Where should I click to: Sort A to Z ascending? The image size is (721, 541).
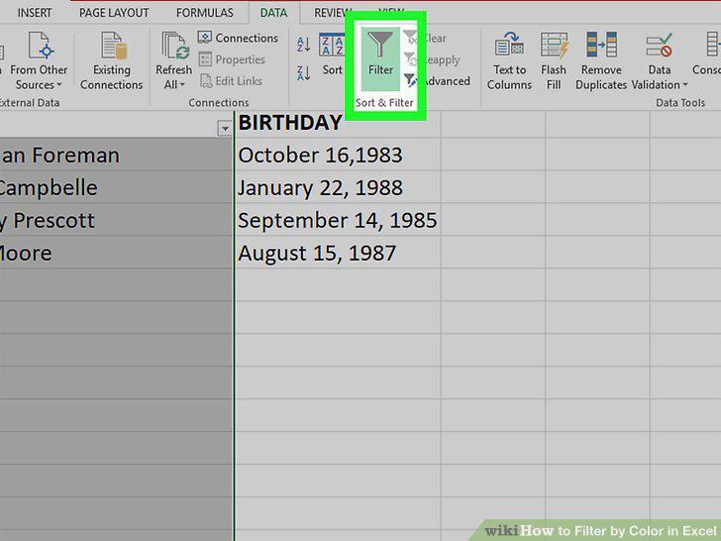tap(303, 45)
